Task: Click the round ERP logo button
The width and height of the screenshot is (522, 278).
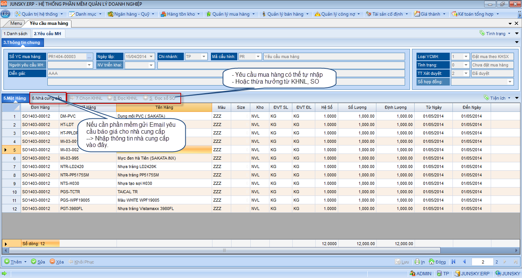Action: click(5, 14)
